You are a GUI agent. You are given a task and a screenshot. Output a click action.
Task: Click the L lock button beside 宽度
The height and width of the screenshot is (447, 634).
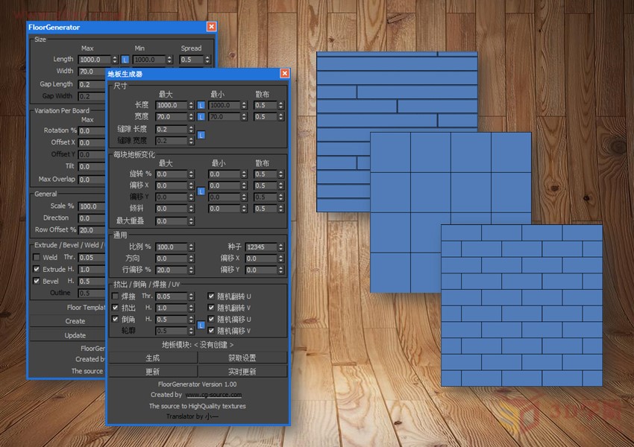pos(201,117)
